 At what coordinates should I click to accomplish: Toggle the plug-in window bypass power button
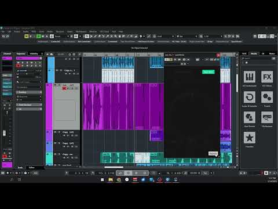click(x=166, y=59)
